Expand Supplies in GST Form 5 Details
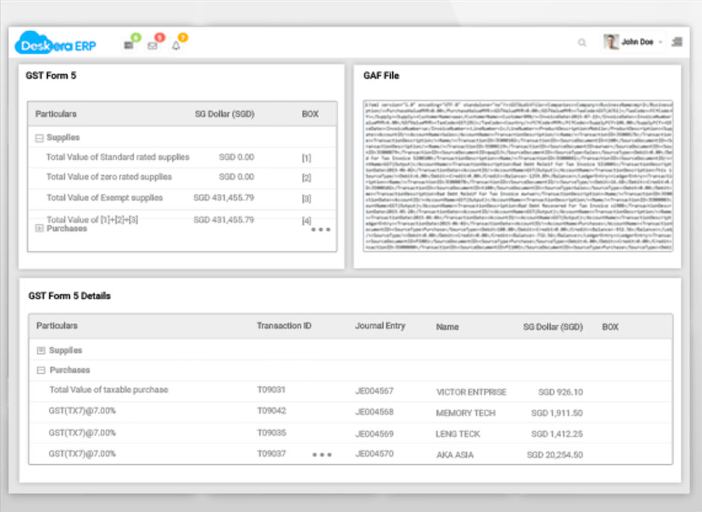 coord(41,351)
